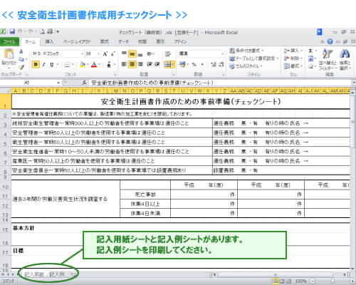Expand Cell Styles (セルのスタイル) menu
Viewport: 356px width, 285px height.
pyautogui.click(x=246, y=66)
